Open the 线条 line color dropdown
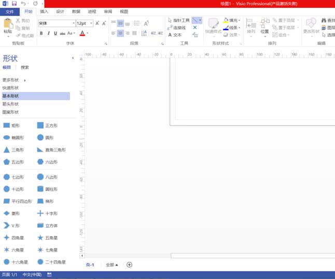 click(232, 27)
